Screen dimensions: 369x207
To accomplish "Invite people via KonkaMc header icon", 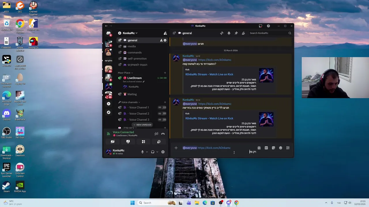I will [165, 33].
